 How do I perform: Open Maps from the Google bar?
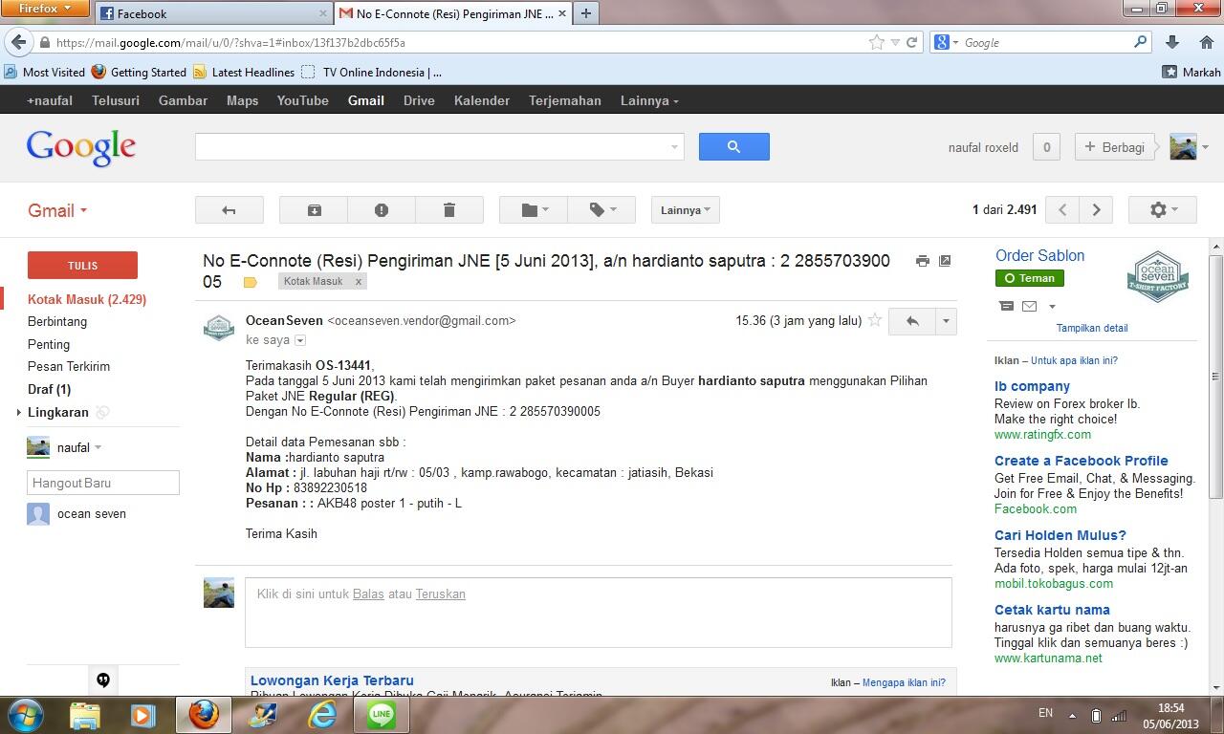[x=242, y=100]
